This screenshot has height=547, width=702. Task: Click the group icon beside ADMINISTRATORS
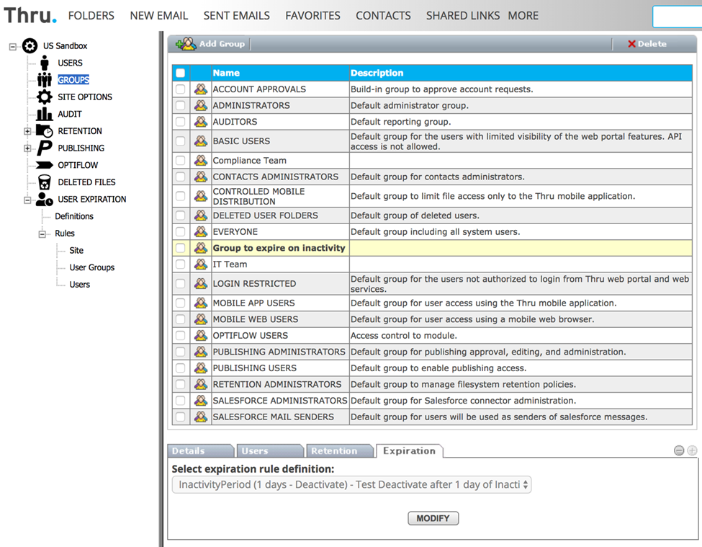coord(201,106)
